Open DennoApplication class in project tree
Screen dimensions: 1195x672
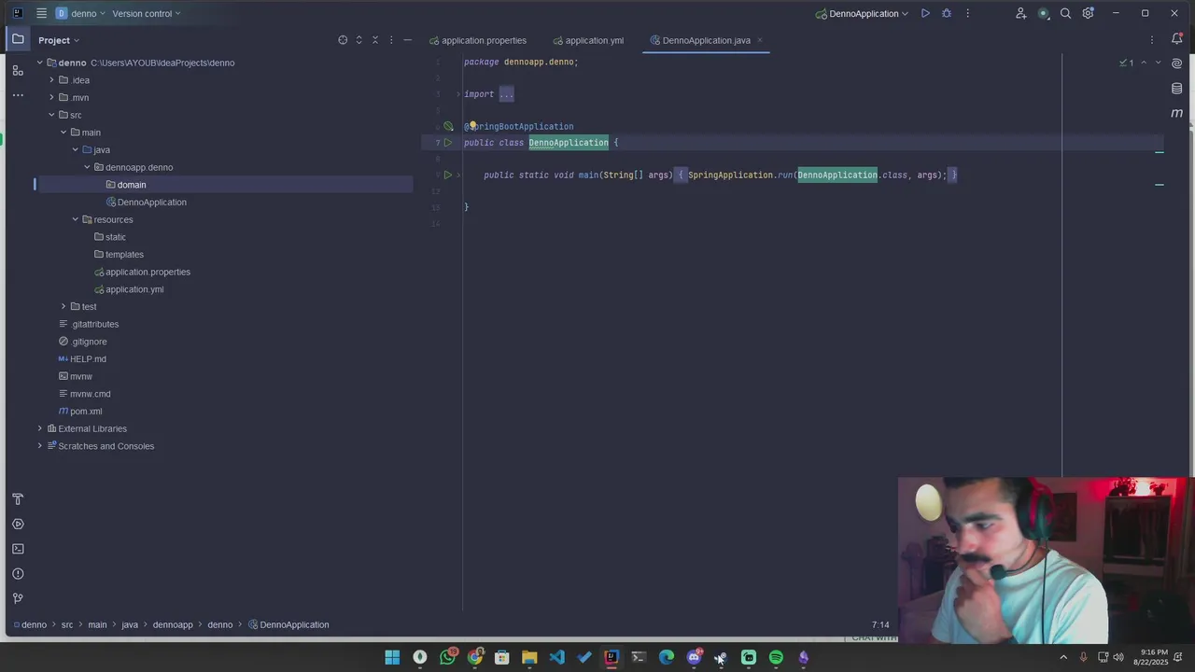coord(152,202)
